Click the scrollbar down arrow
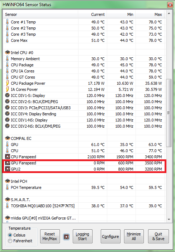The image size is (175, 252). [169, 220]
